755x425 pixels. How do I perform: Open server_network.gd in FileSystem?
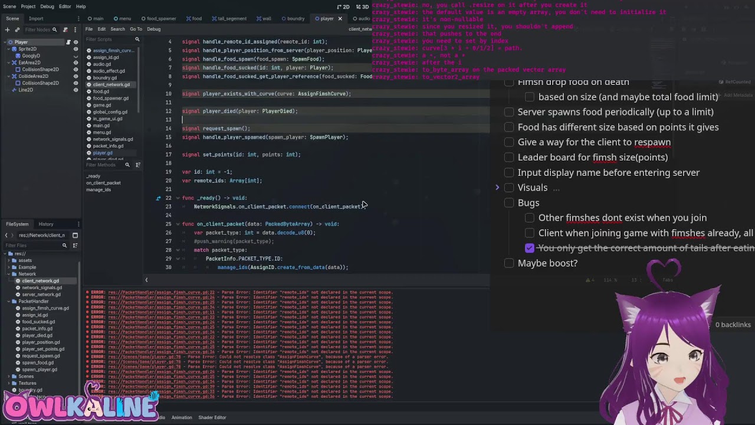(x=41, y=295)
